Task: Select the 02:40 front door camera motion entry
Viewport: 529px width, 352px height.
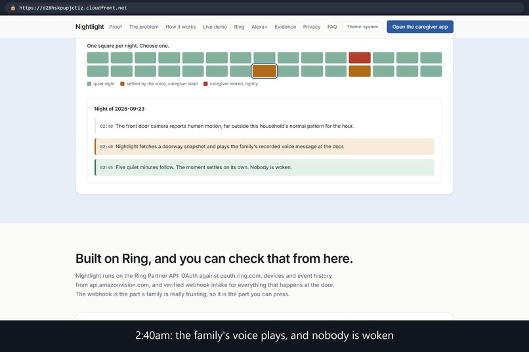Action: pos(264,126)
